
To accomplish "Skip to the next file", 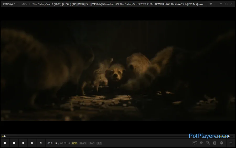I will pyautogui.click(x=32, y=143).
